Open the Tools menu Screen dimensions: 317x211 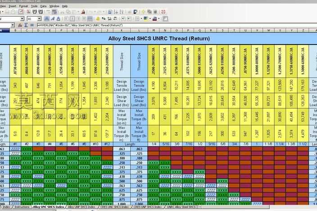pos(34,6)
